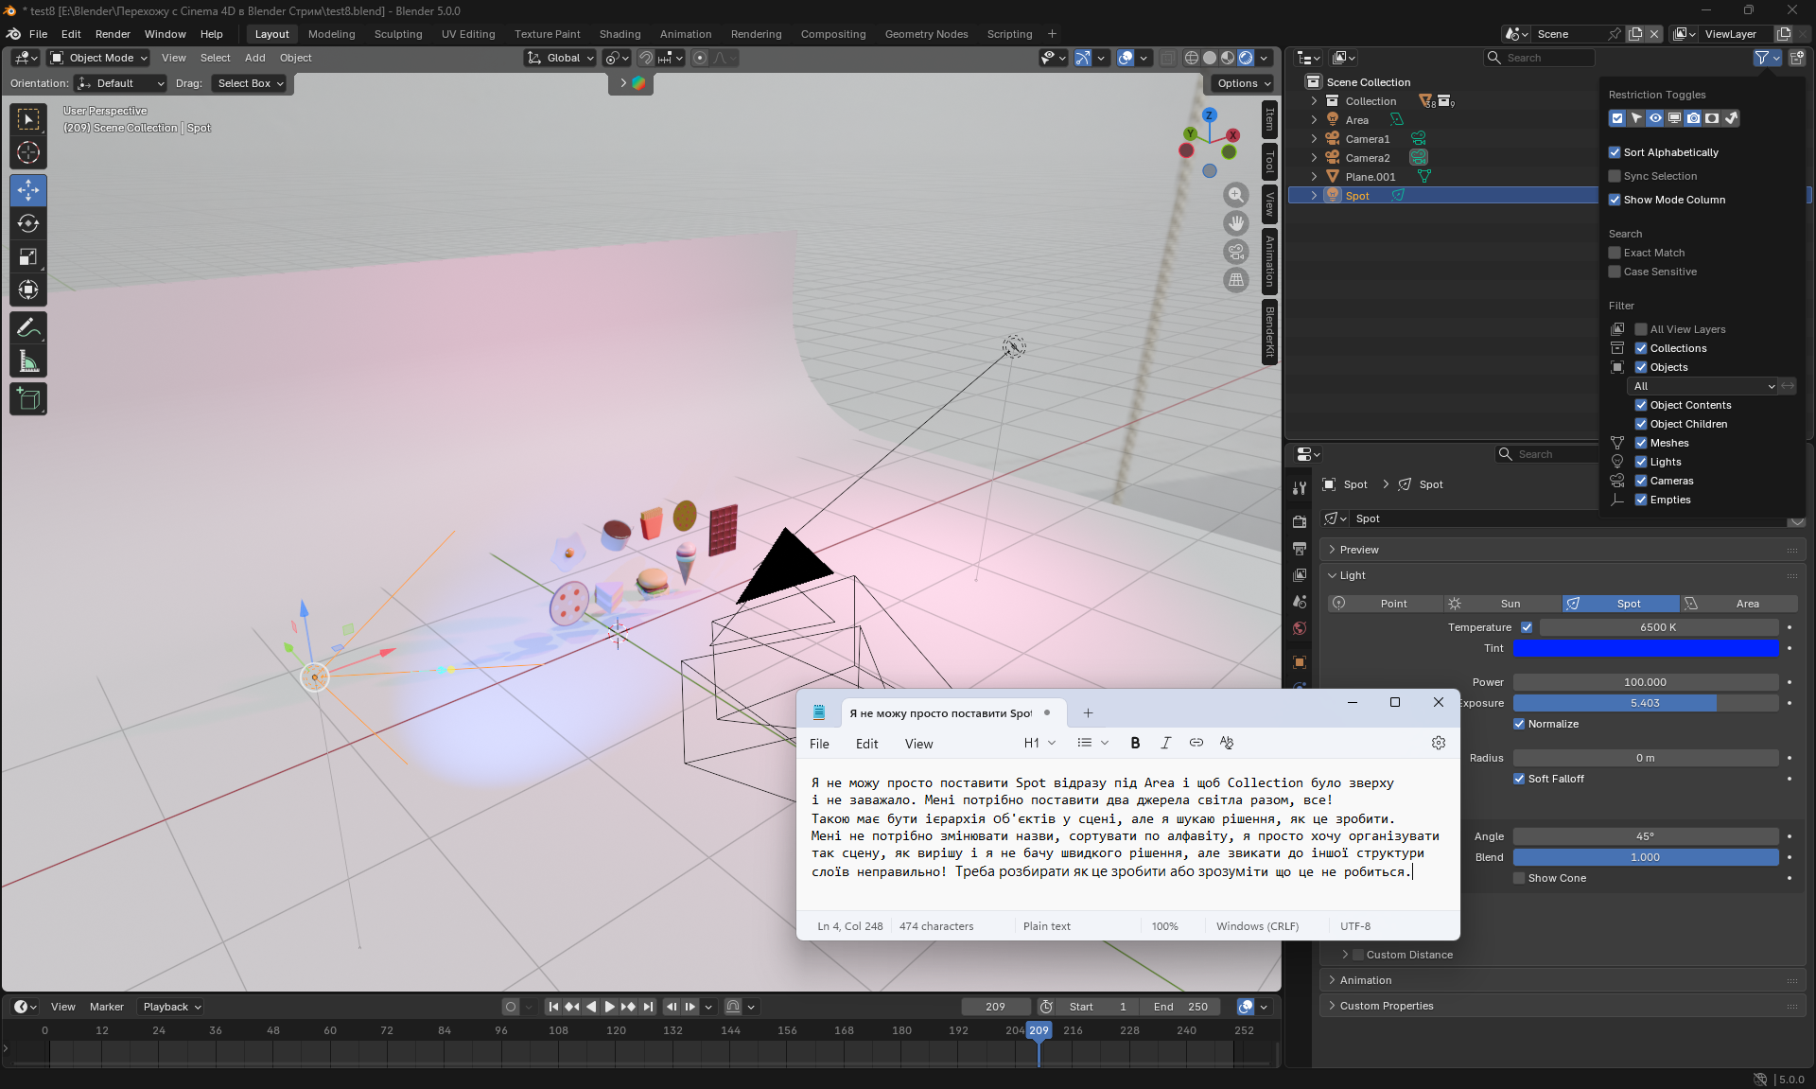The image size is (1816, 1089).
Task: Expand the Animation panel section
Action: tap(1366, 980)
